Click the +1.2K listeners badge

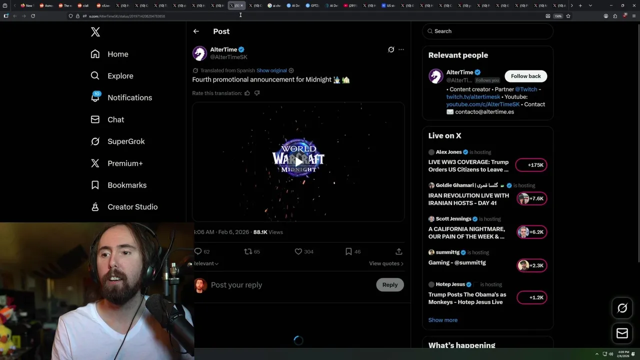(x=532, y=297)
